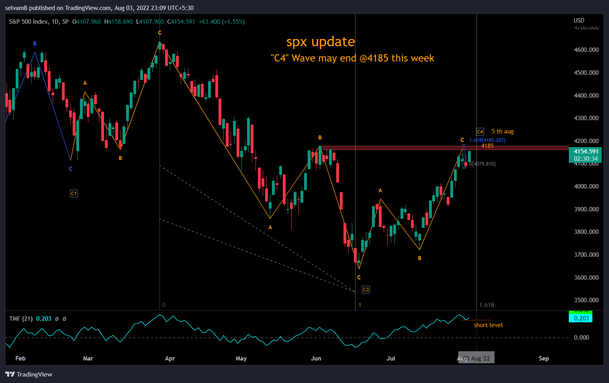Click the orange B label at the July low
609x383 pixels.
click(420, 258)
